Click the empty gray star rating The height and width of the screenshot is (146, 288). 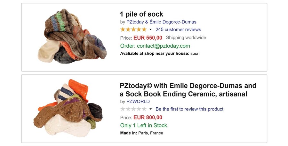point(133,109)
